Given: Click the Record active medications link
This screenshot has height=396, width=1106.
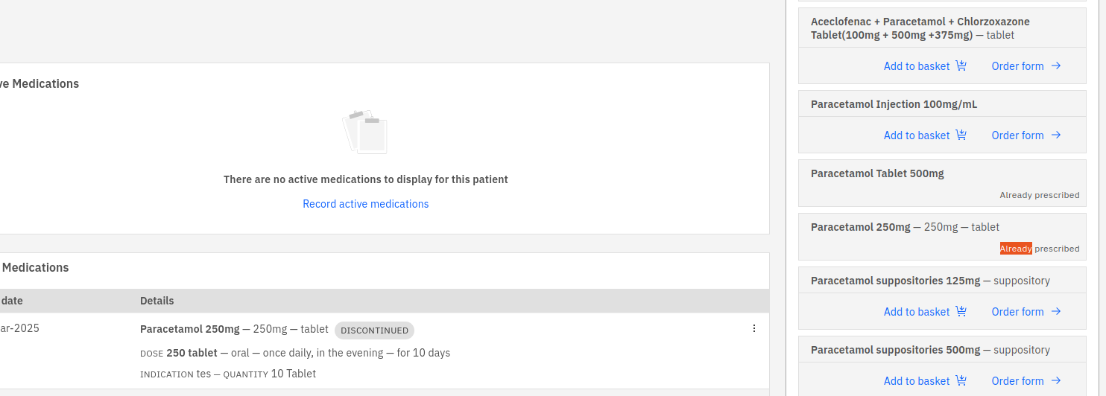Looking at the screenshot, I should tap(365, 204).
